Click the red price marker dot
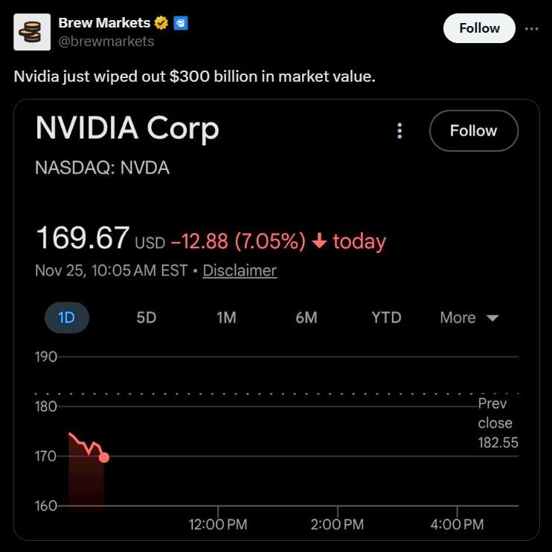The height and width of the screenshot is (552, 552). click(103, 458)
